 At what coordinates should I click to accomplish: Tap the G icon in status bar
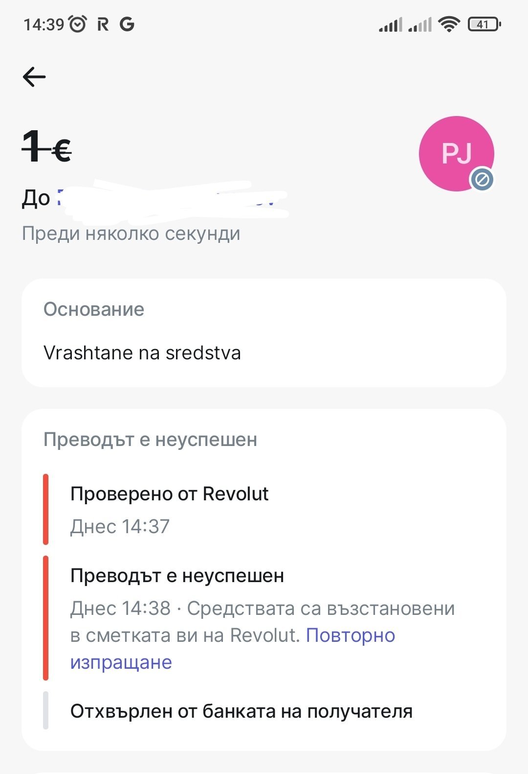coord(127,24)
